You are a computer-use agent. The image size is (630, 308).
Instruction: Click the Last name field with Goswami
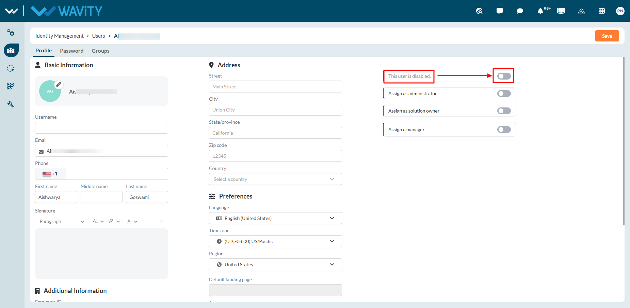click(147, 197)
